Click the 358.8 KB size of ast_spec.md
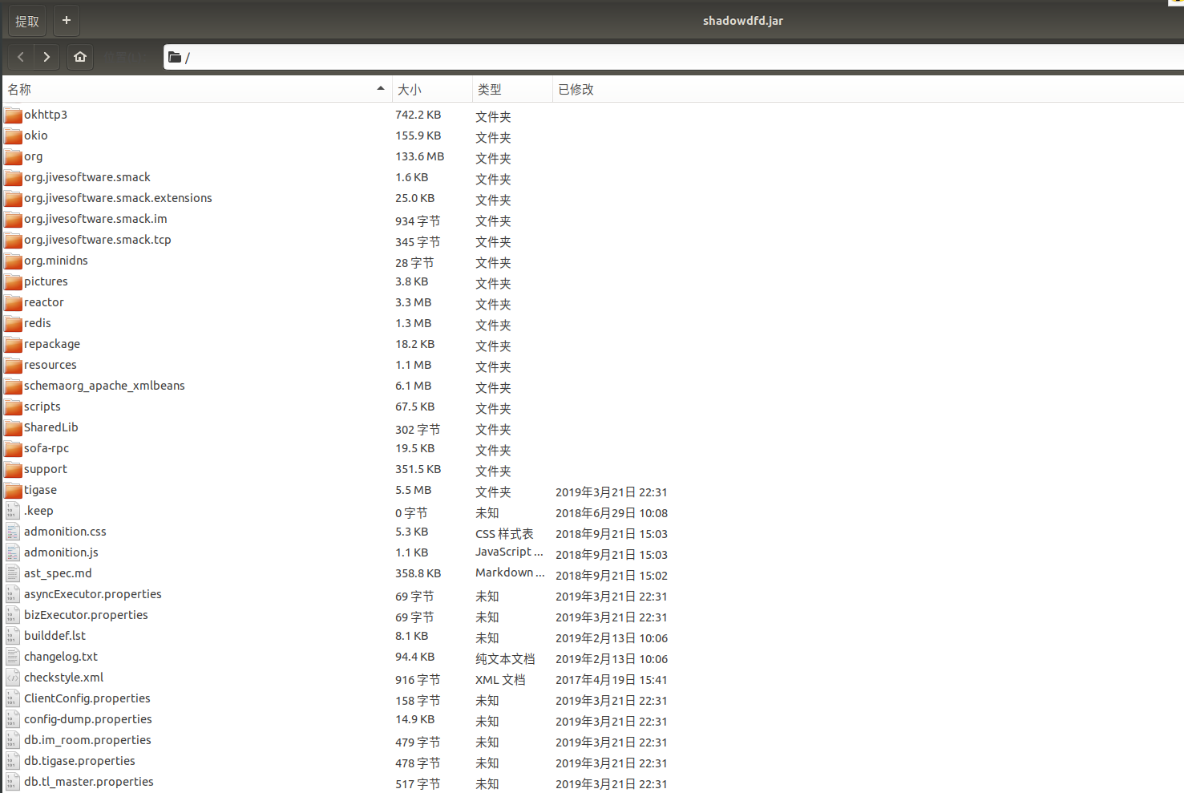Viewport: 1184px width, 793px height. [x=418, y=573]
